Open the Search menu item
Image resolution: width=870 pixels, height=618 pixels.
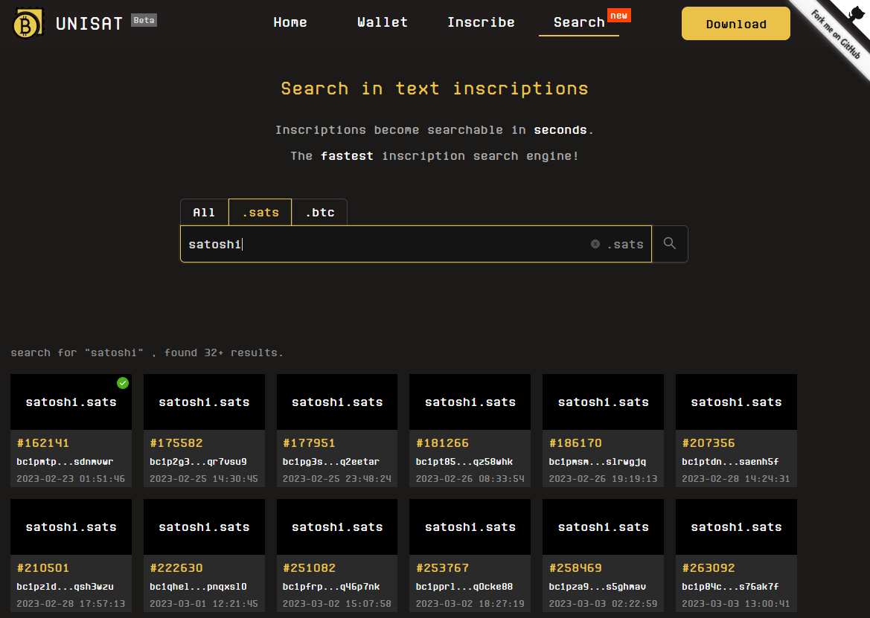pos(579,22)
